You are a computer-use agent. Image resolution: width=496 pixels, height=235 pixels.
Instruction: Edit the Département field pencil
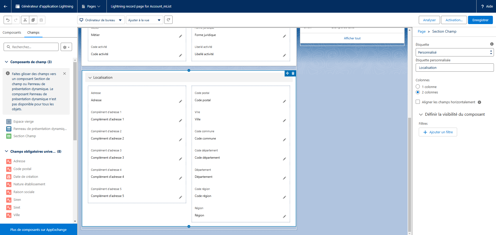click(x=284, y=178)
